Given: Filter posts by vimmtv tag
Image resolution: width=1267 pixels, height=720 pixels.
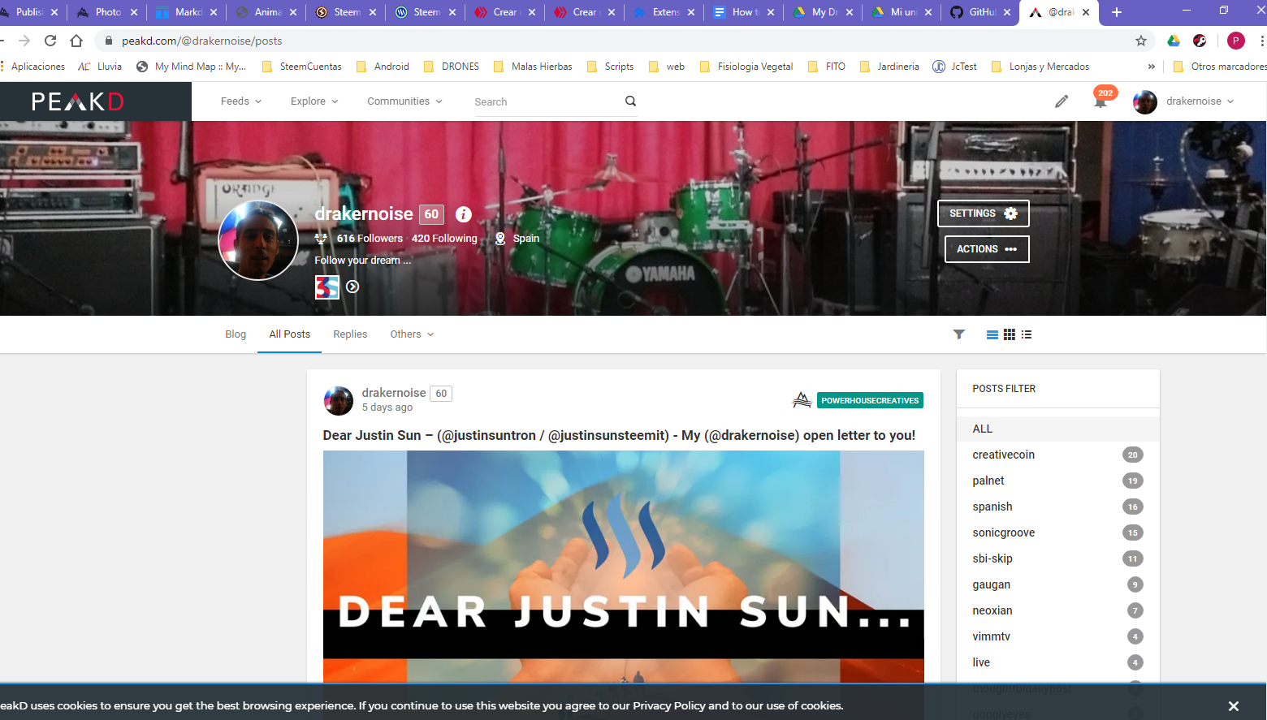Looking at the screenshot, I should (x=1058, y=636).
